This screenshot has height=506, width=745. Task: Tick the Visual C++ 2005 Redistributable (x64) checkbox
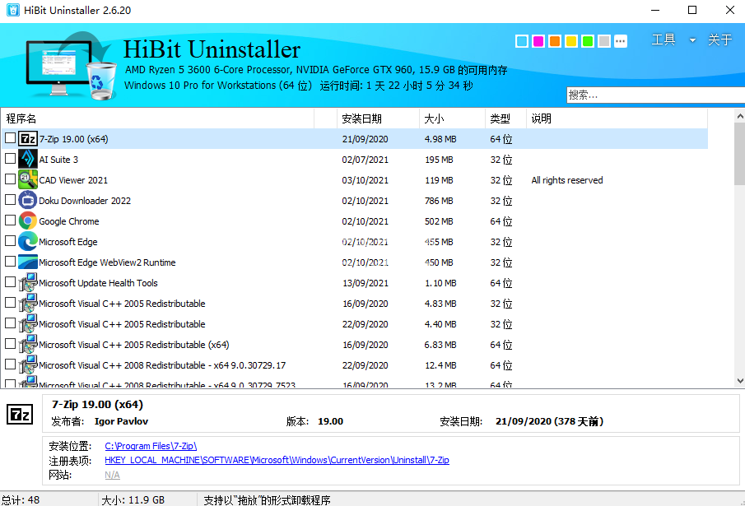(10, 344)
